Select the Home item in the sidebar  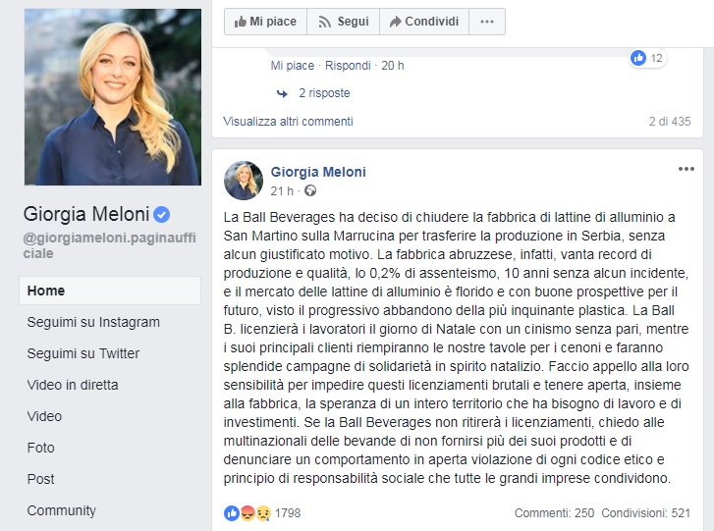(x=46, y=291)
